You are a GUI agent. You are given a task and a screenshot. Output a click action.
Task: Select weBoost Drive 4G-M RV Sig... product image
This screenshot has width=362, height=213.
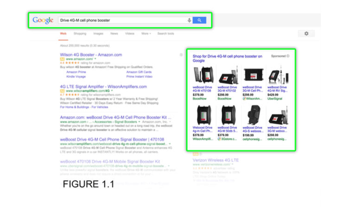point(278,75)
